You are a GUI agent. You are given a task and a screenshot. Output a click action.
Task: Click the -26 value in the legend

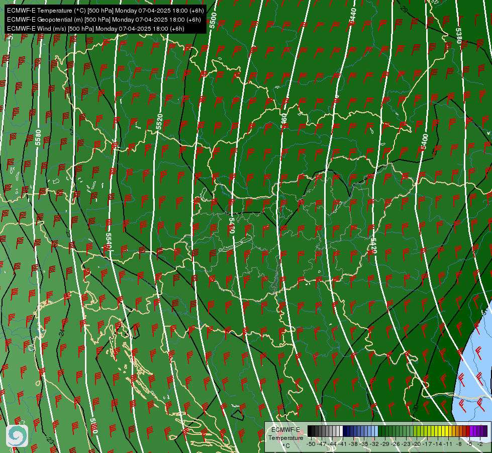pos(397,444)
